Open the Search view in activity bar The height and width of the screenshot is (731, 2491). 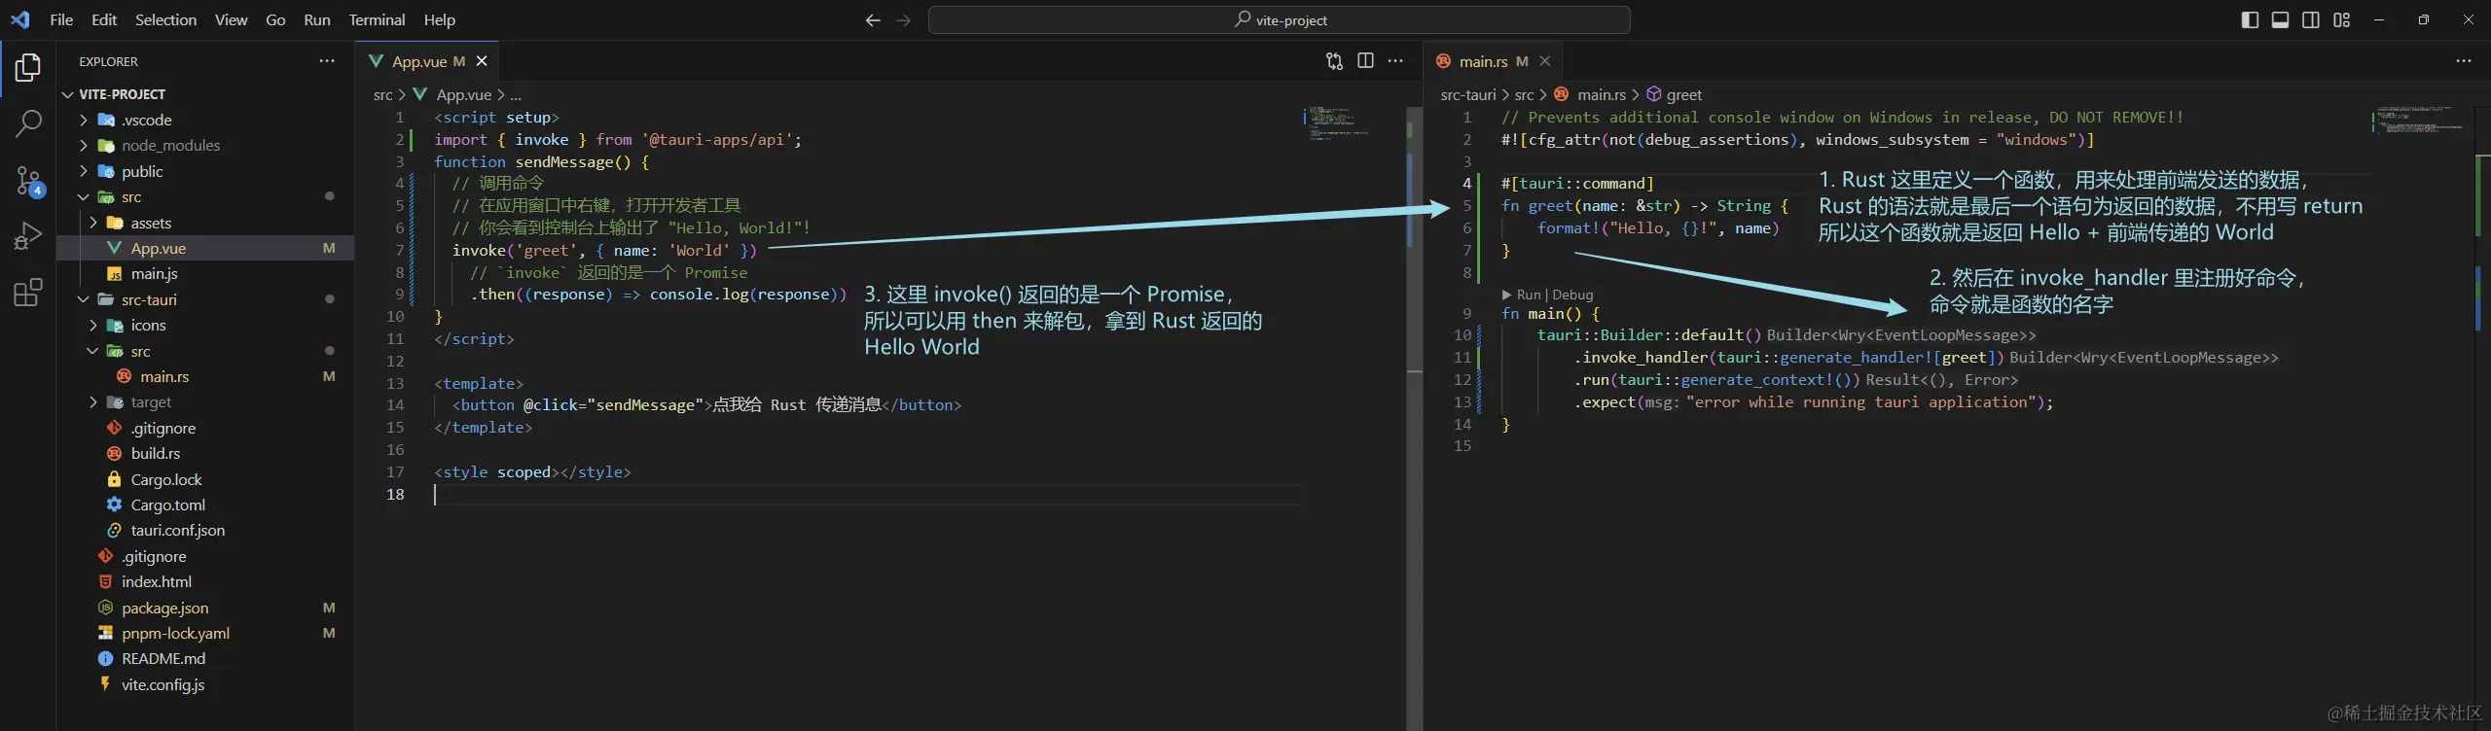[x=28, y=123]
